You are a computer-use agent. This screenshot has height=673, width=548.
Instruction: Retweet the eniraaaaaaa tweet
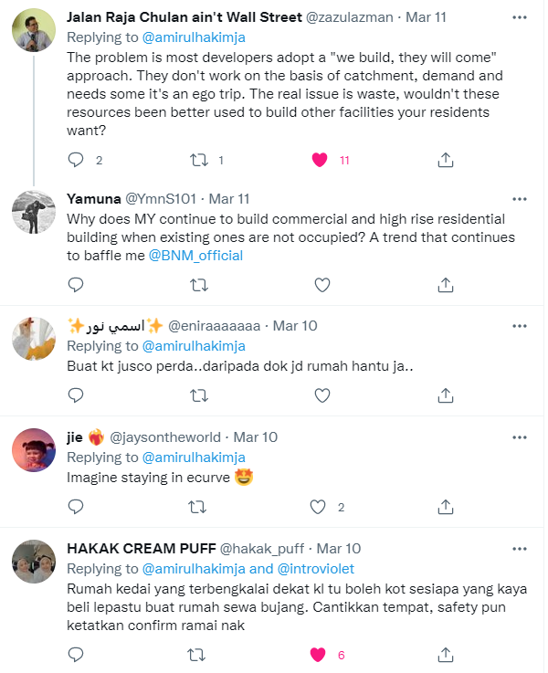(198, 394)
